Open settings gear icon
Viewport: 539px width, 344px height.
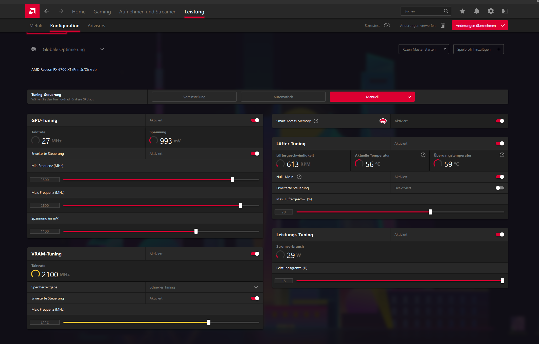[x=491, y=11]
